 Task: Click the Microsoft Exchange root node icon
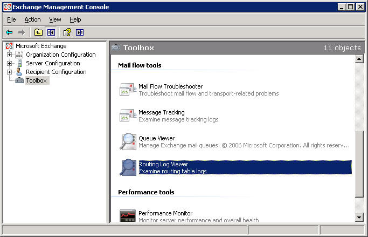tap(9, 46)
